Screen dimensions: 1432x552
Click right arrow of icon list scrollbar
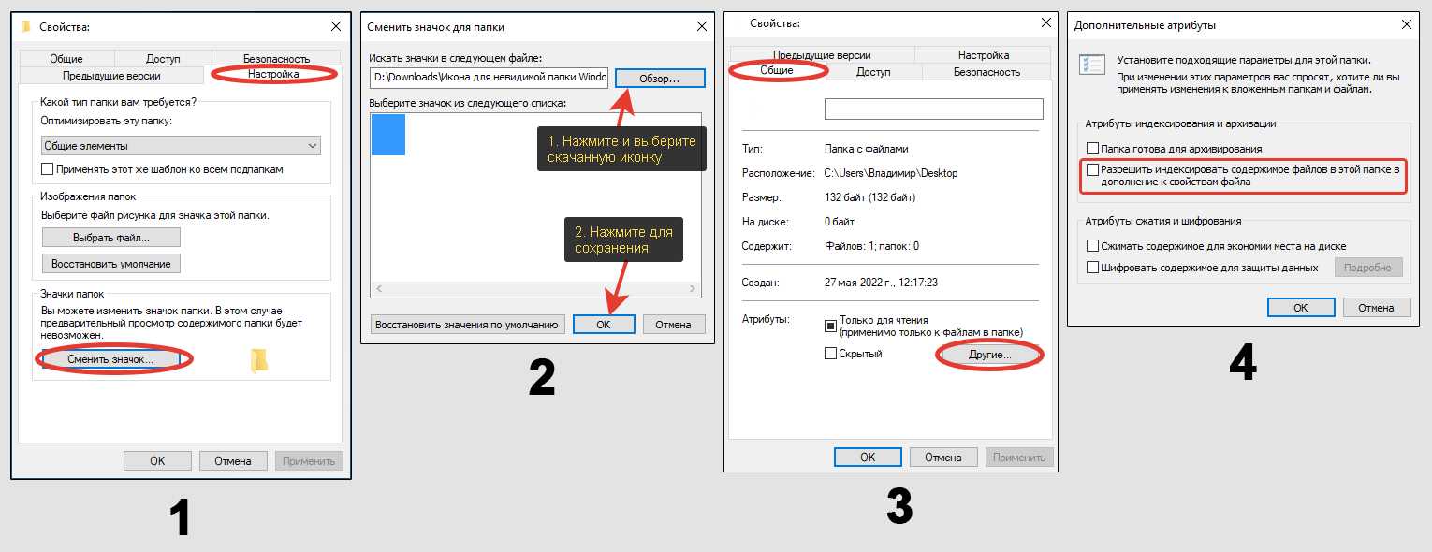(x=694, y=289)
